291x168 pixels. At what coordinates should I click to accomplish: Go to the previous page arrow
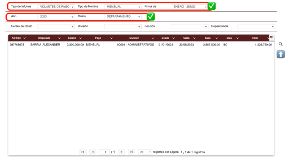[x=93, y=152]
